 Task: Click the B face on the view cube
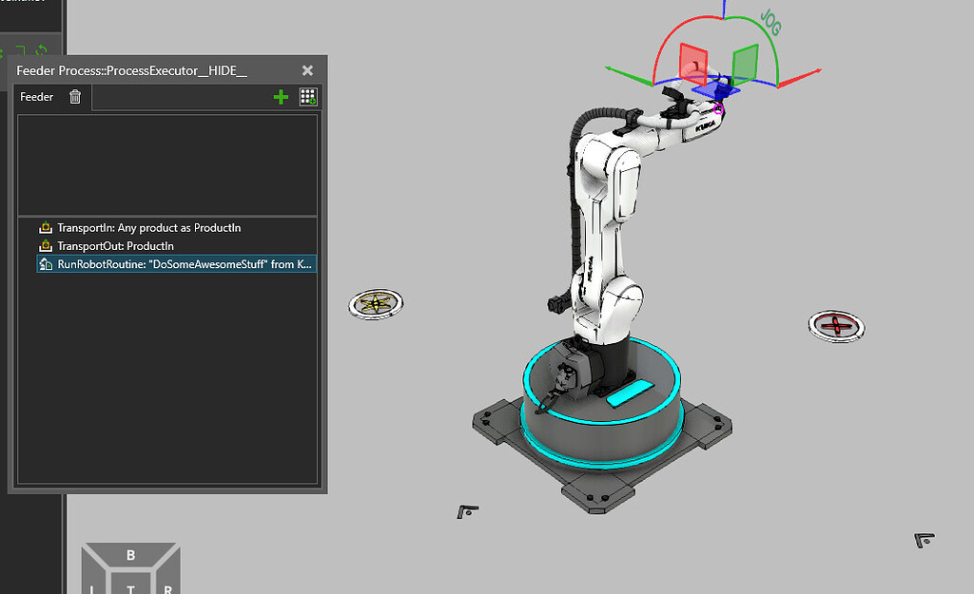click(x=130, y=554)
